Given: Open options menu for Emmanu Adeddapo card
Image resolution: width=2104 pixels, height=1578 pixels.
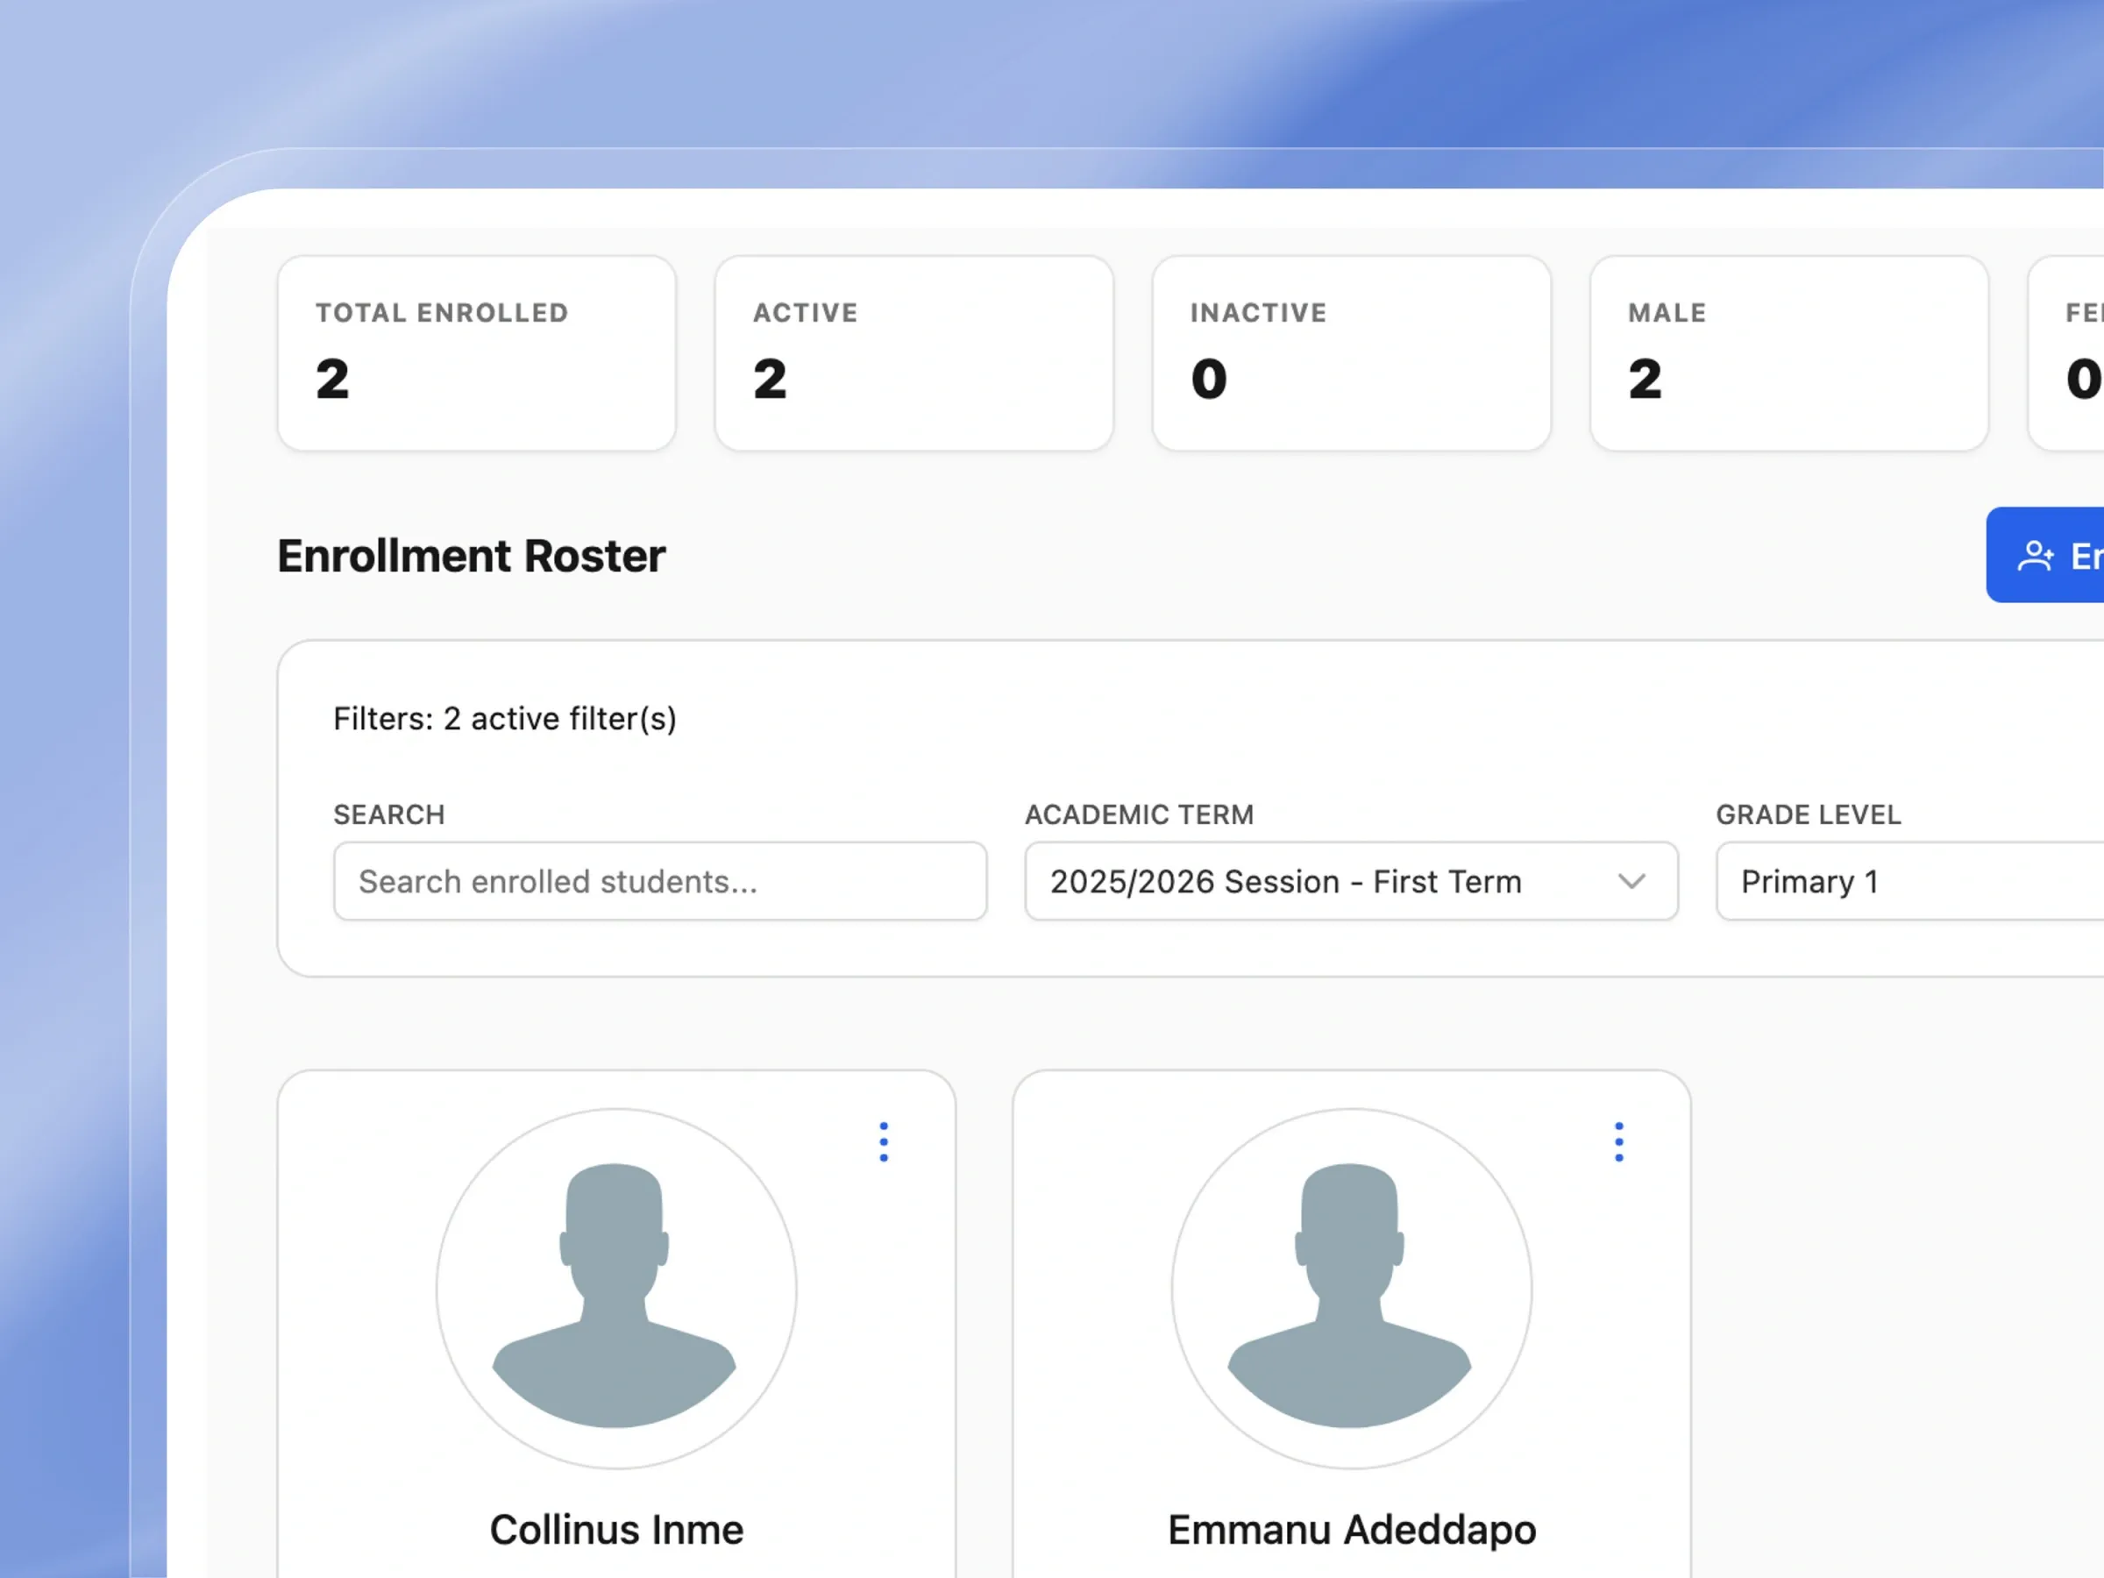Looking at the screenshot, I should pyautogui.click(x=1619, y=1141).
